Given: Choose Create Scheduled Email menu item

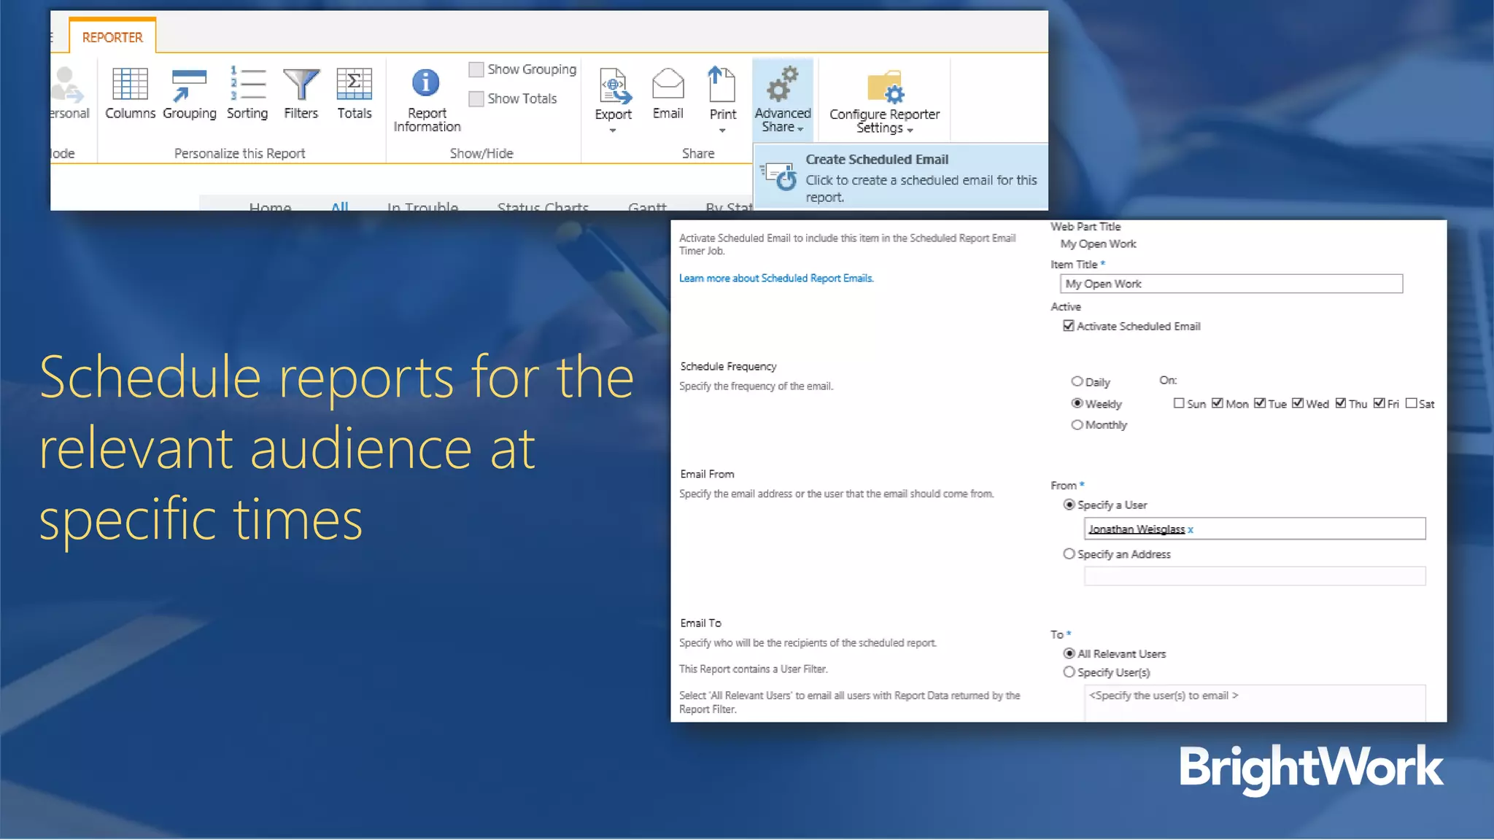Looking at the screenshot, I should 901,177.
